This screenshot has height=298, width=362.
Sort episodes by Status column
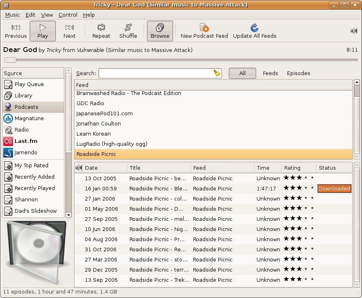pyautogui.click(x=334, y=168)
